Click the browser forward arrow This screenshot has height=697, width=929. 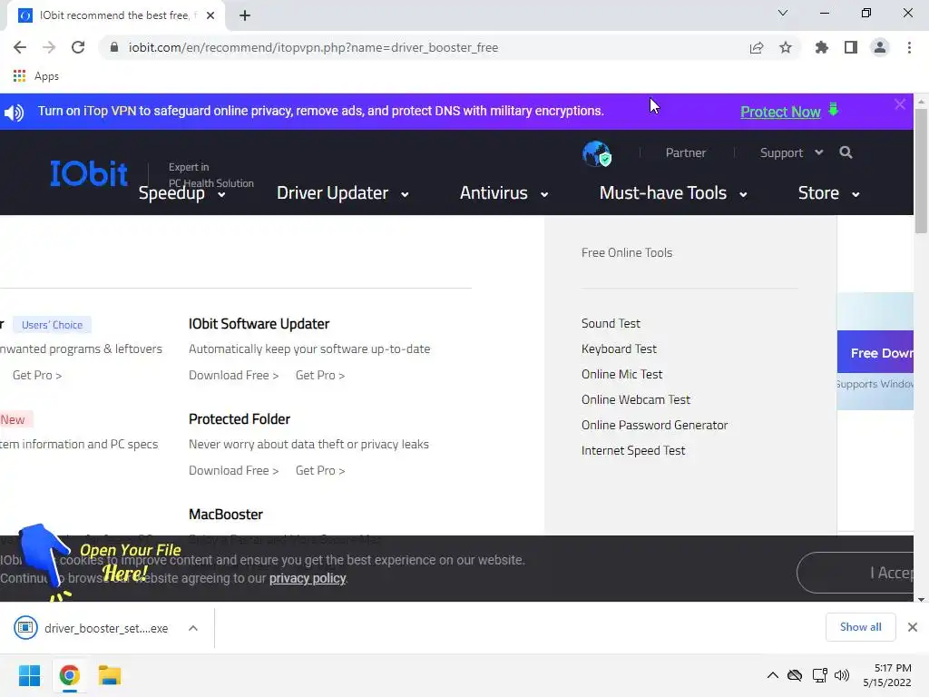click(x=49, y=47)
